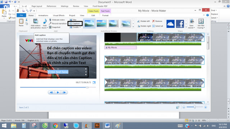Click the Record narration microphone icon
The image size is (230, 129).
(x=50, y=23)
